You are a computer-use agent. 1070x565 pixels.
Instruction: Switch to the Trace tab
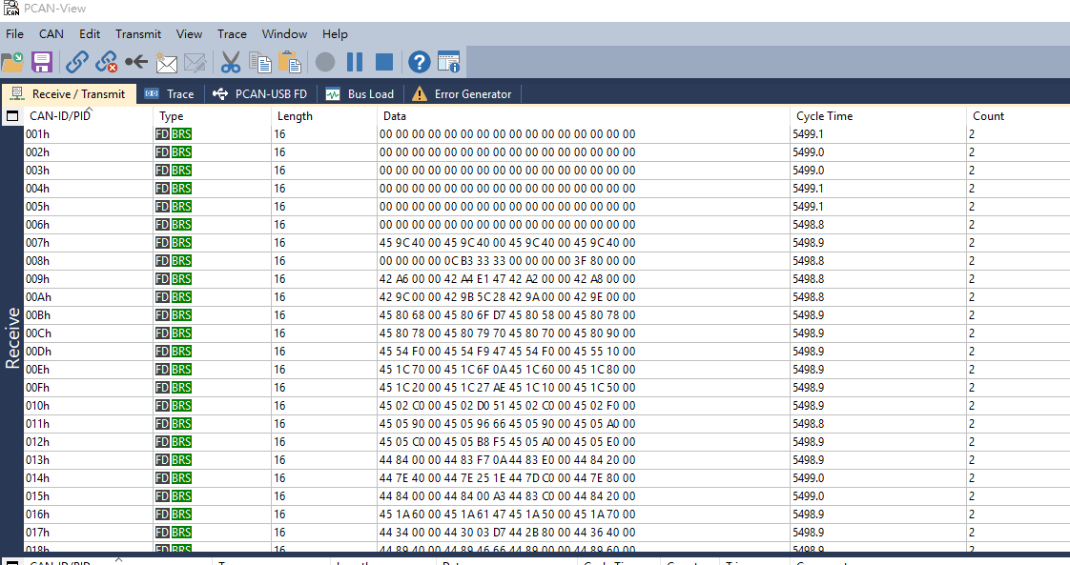(170, 94)
